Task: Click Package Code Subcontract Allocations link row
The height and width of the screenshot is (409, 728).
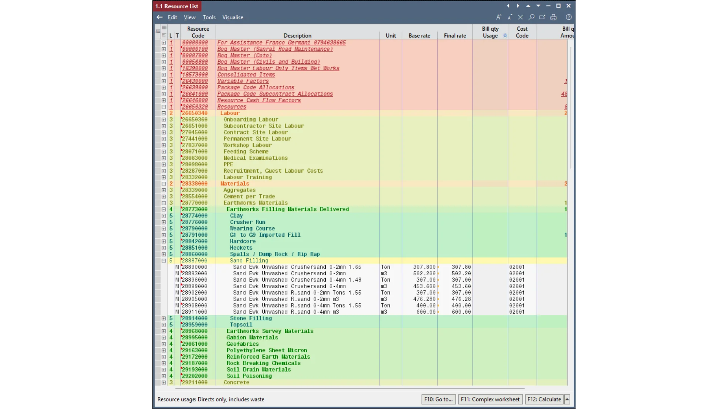Action: (275, 94)
